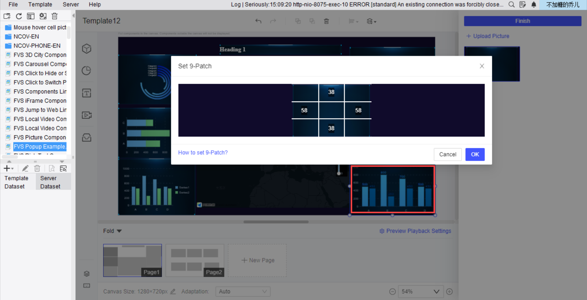Open the Adaptation dropdown set to Auto
This screenshot has width=587, height=300.
click(x=242, y=291)
